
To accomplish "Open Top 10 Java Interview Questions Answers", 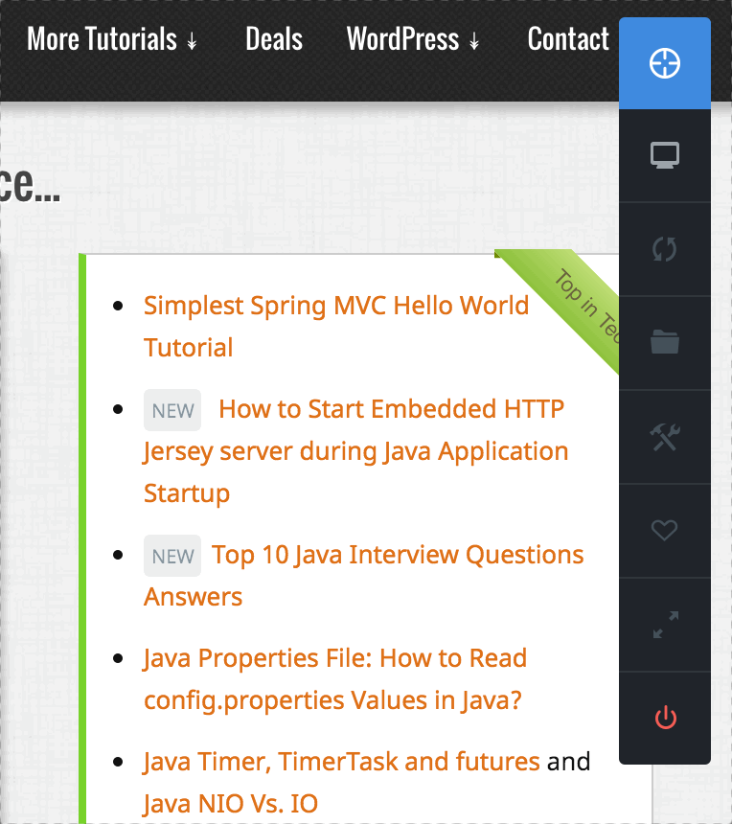I will coord(397,556).
